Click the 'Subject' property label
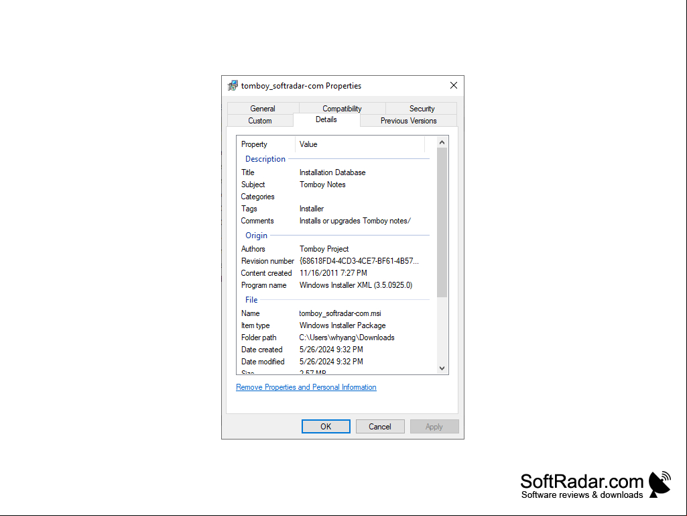The width and height of the screenshot is (687, 516). [253, 185]
